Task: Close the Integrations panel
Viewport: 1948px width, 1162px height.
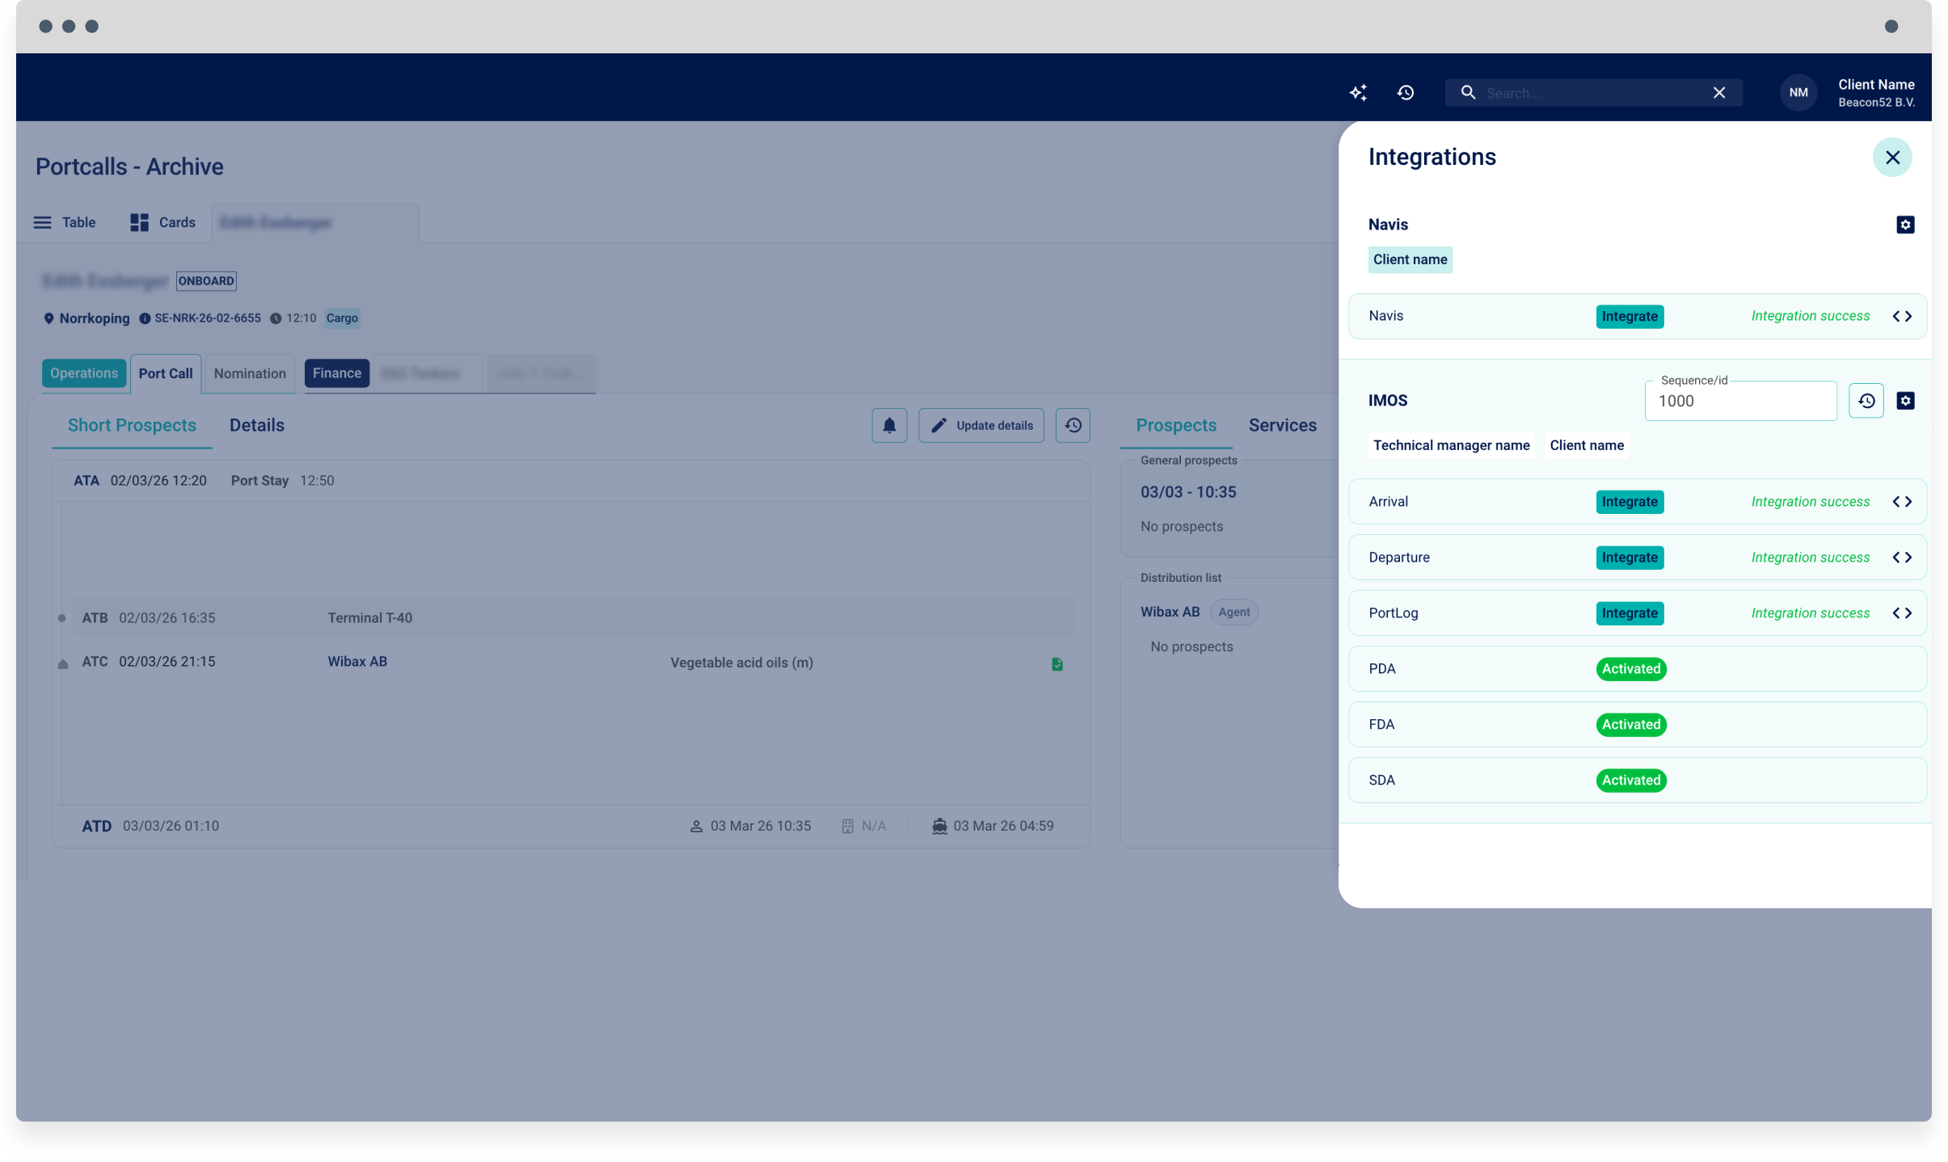Action: 1892,158
